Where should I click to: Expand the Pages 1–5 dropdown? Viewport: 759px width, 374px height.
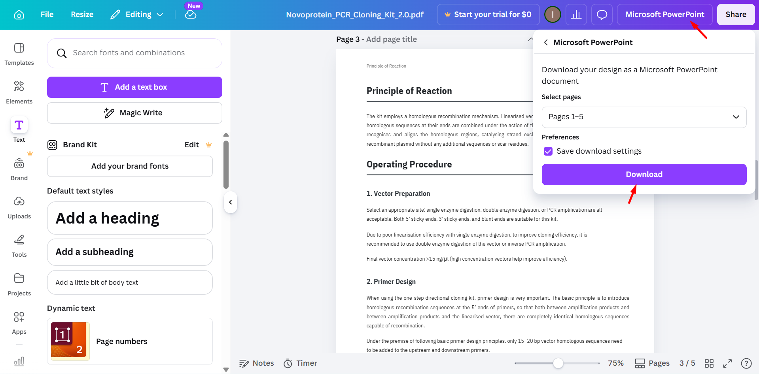click(x=644, y=117)
